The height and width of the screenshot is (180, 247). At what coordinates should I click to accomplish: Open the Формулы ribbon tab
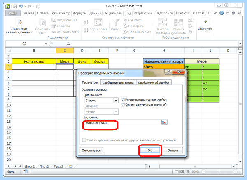pos(80,13)
